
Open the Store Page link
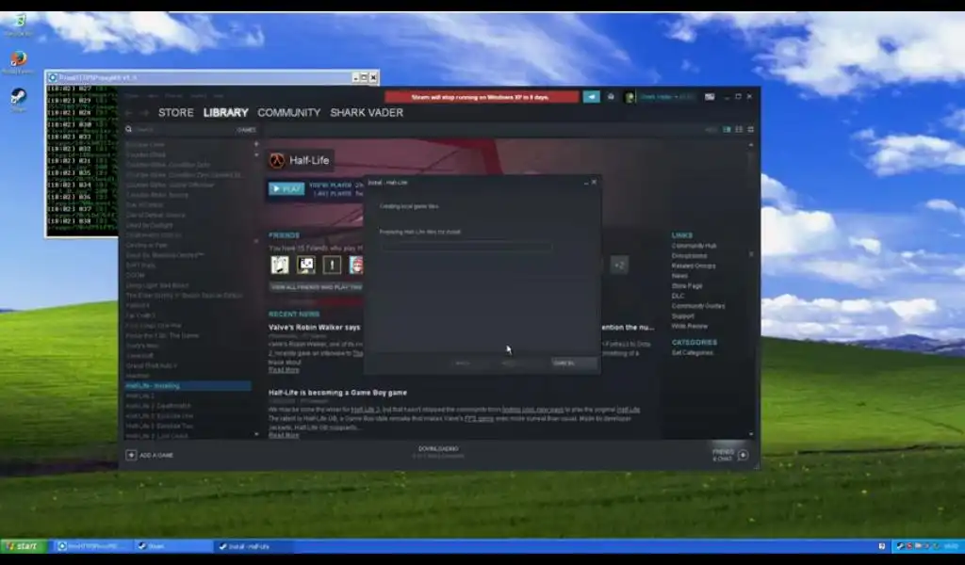687,286
